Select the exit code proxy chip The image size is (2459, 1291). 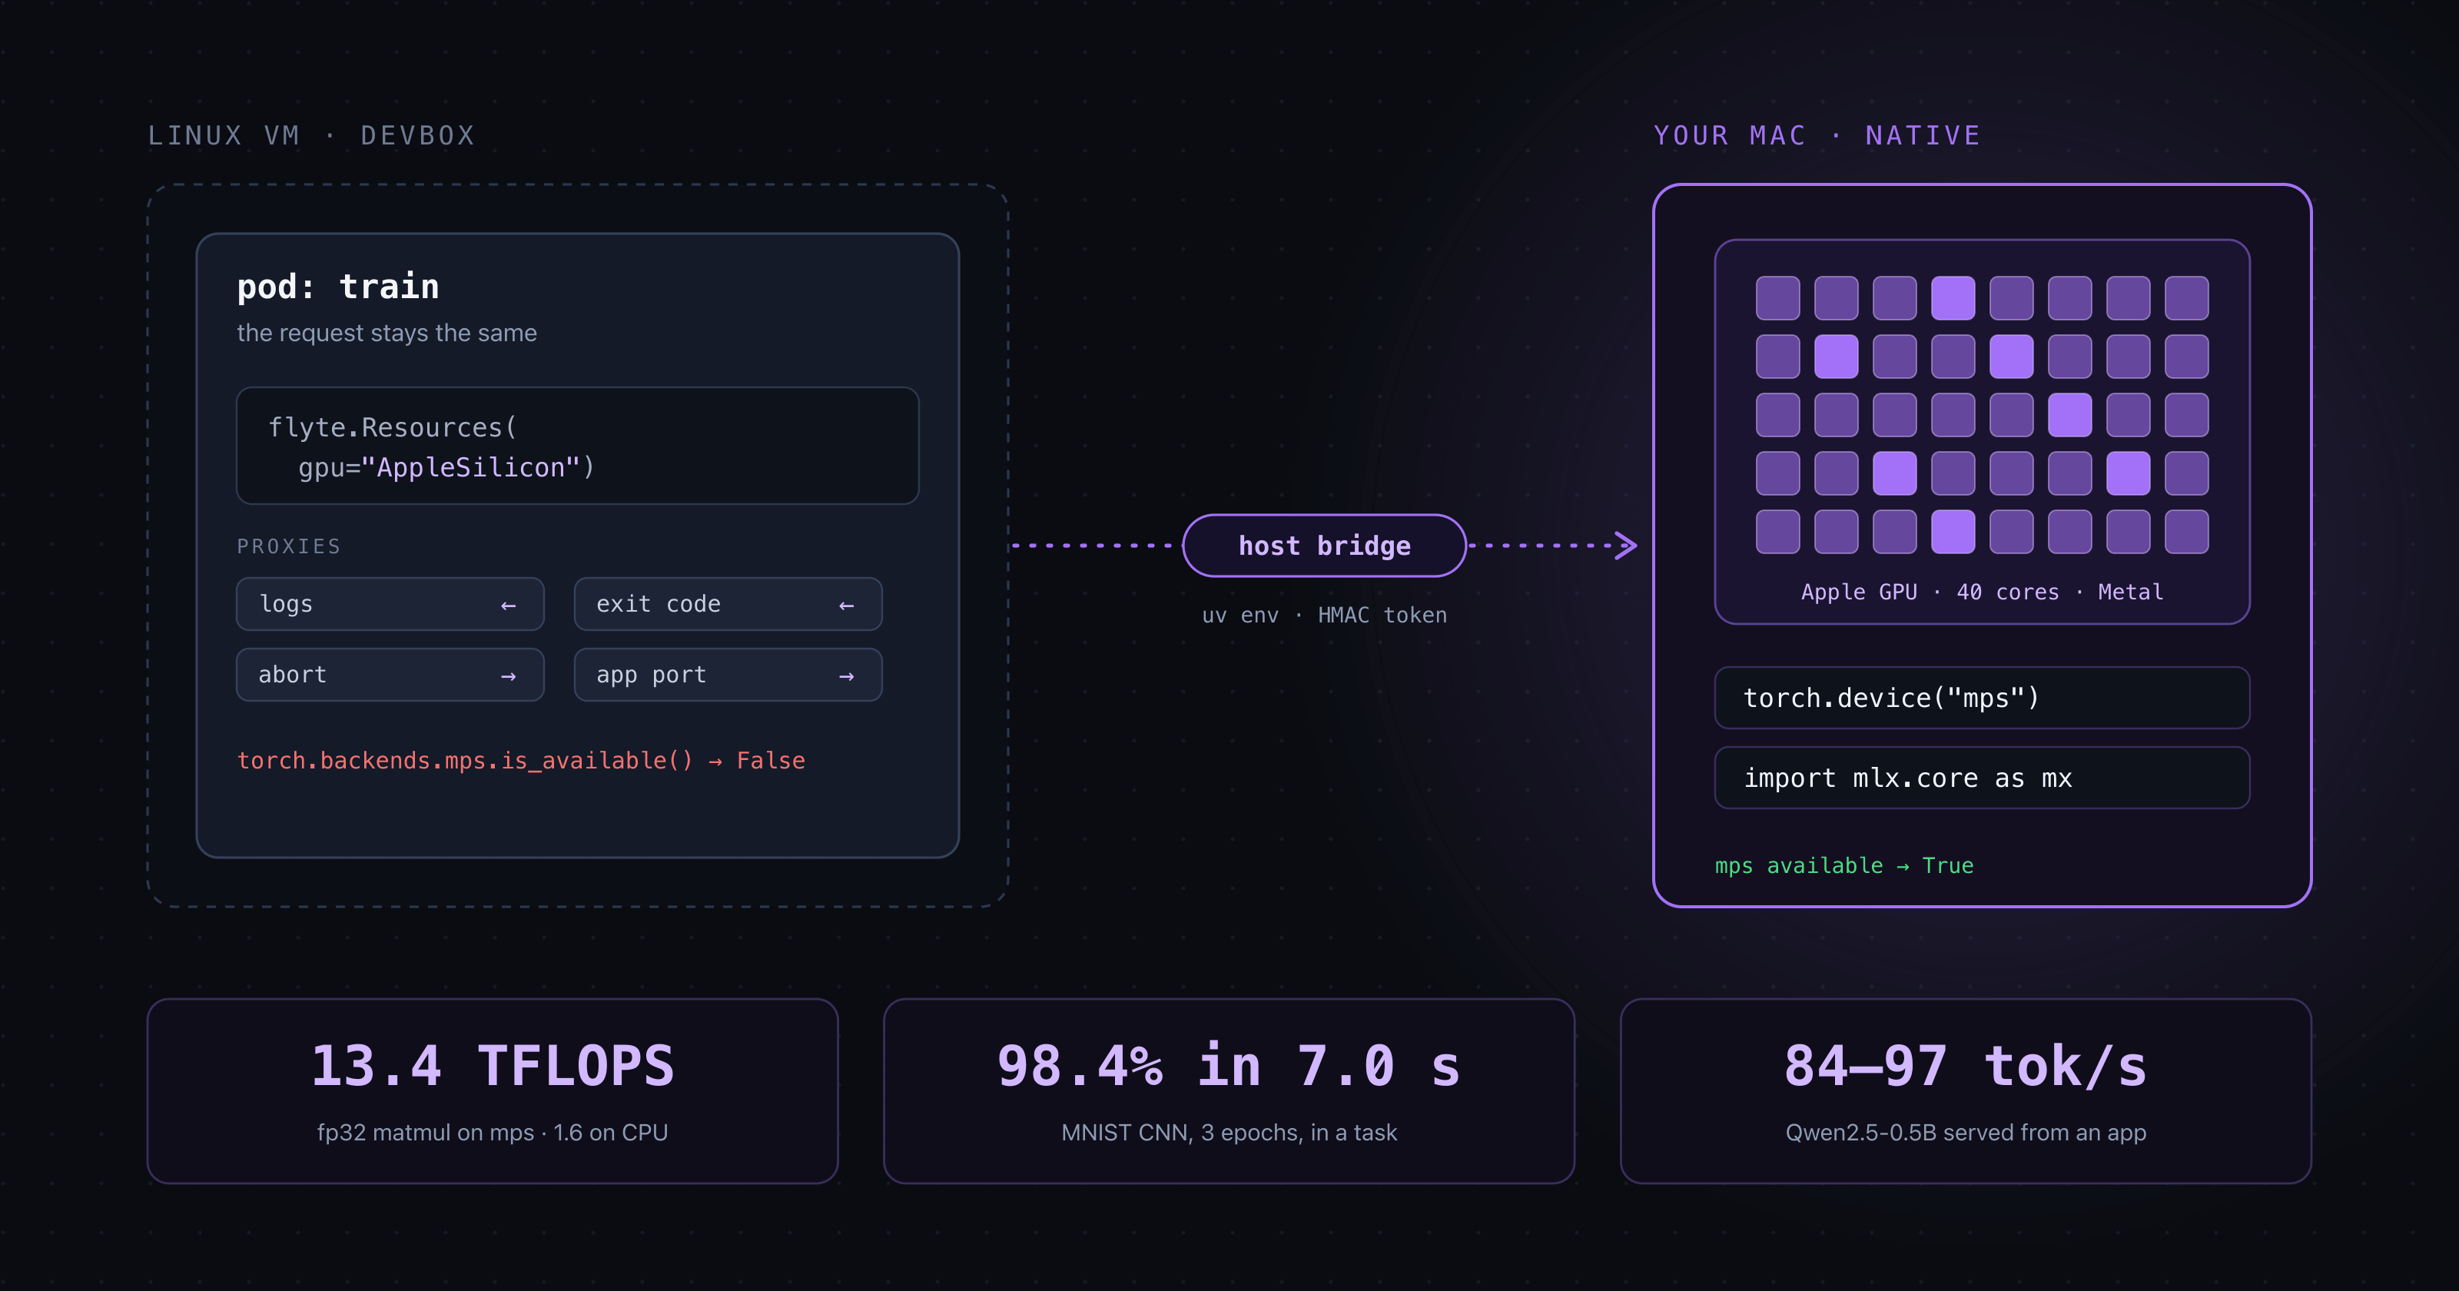[728, 603]
